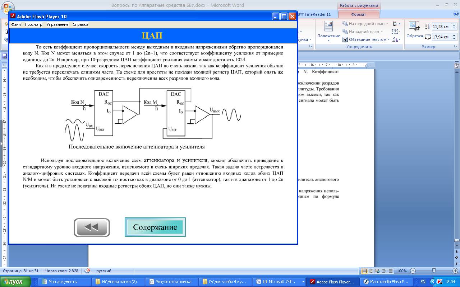The height and width of the screenshot is (287, 460).
Task: Click the На передний план icon
Action: click(x=345, y=24)
